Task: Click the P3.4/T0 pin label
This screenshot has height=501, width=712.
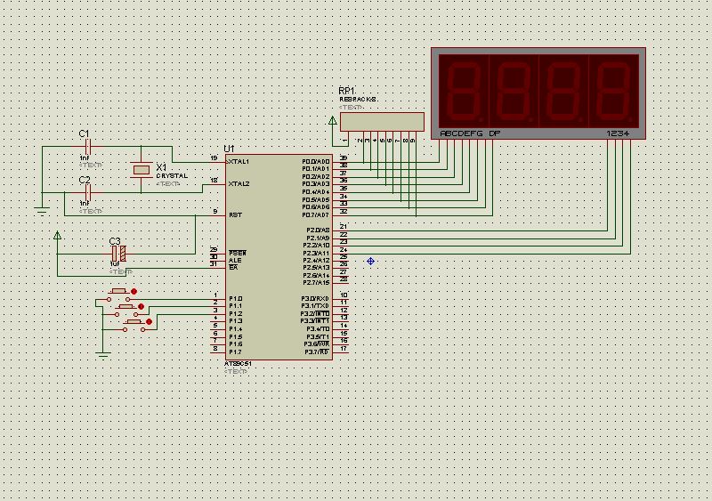Action: 318,329
